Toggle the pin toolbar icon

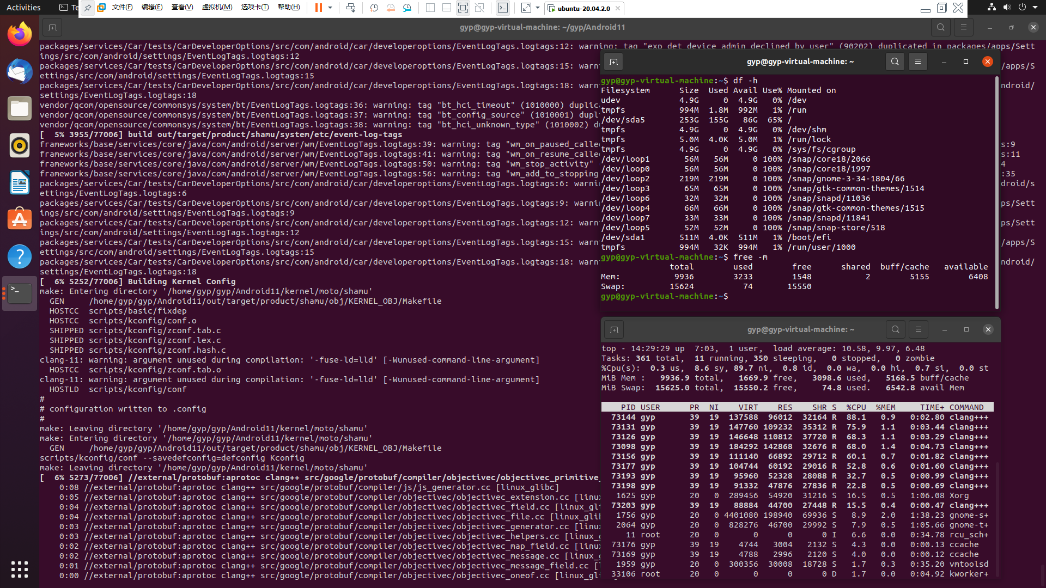[x=88, y=8]
